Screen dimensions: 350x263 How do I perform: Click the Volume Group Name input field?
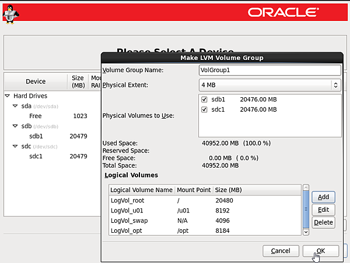point(269,70)
